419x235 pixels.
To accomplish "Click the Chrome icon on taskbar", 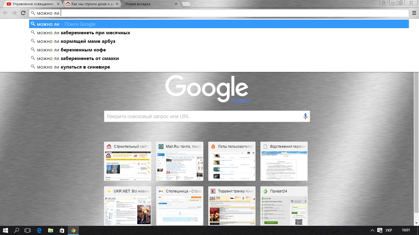I will coord(73,230).
